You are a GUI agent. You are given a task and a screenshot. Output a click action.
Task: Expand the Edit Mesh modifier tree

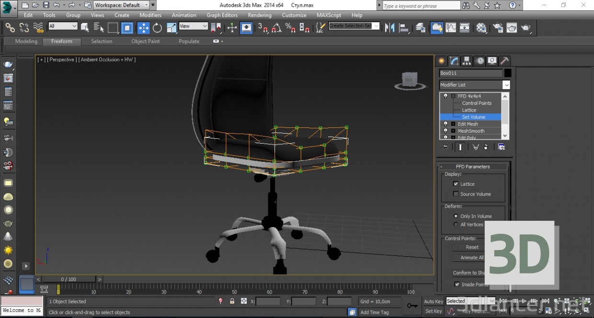point(453,124)
